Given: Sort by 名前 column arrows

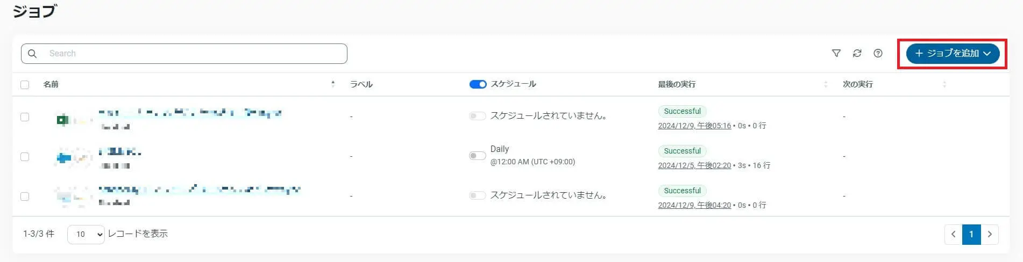Looking at the screenshot, I should (333, 84).
